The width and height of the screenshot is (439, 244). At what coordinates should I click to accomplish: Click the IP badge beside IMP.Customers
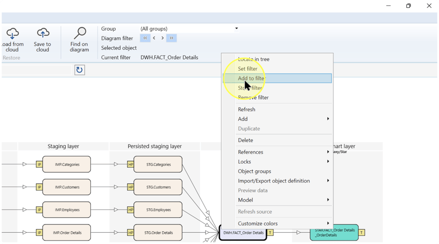(39, 187)
